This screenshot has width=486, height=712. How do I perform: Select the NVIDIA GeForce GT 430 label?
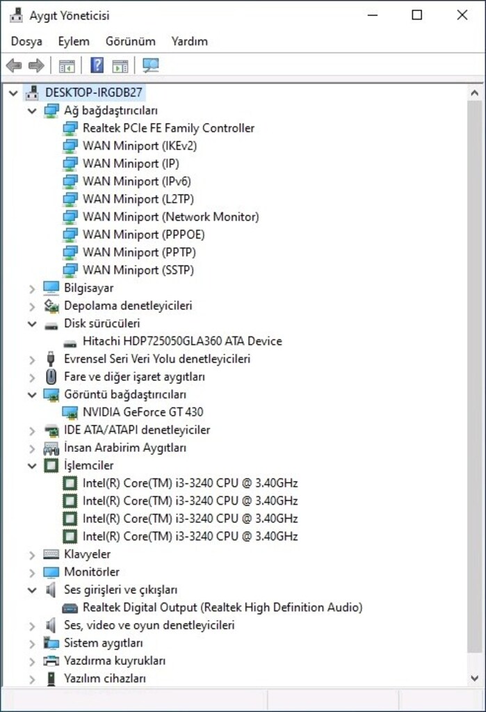click(x=143, y=412)
